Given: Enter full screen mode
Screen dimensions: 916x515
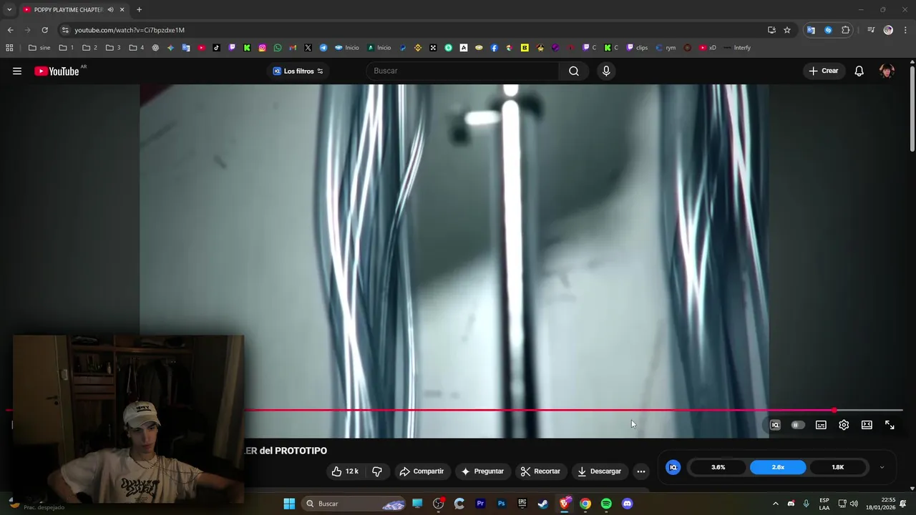Looking at the screenshot, I should coord(890,425).
